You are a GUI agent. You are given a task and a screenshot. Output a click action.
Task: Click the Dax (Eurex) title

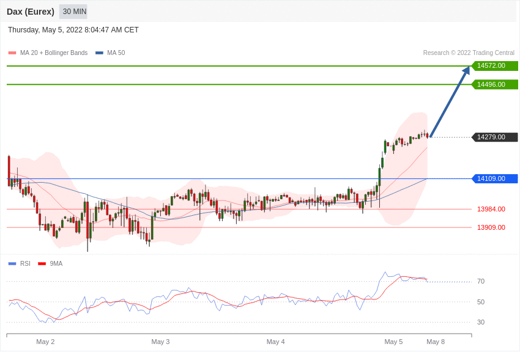point(31,12)
